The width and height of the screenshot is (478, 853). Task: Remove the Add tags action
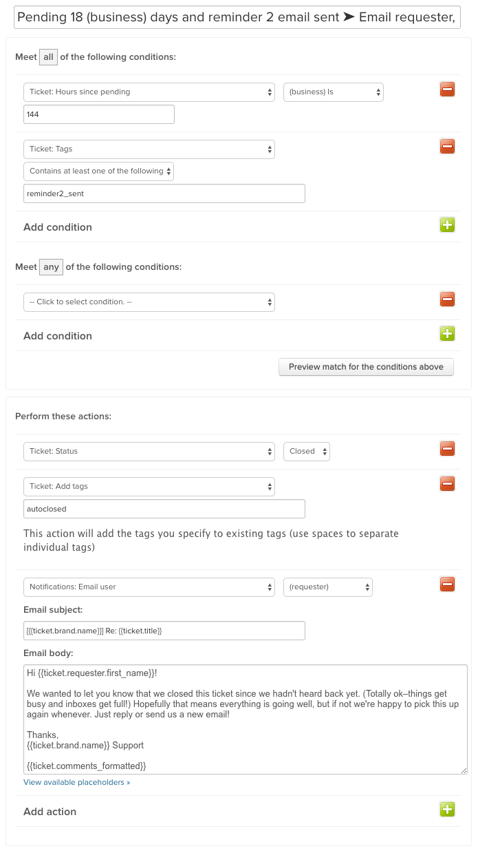coord(447,483)
